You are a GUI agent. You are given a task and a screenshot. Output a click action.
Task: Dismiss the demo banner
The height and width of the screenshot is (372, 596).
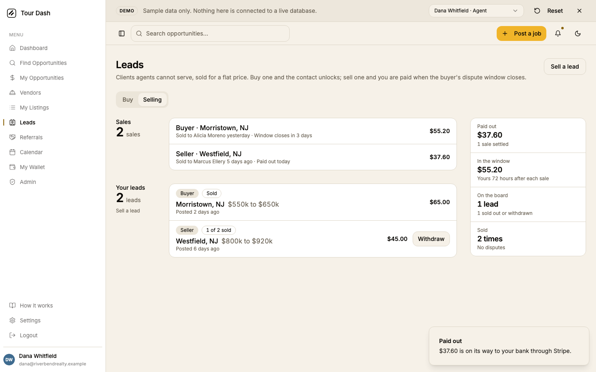[x=579, y=11]
